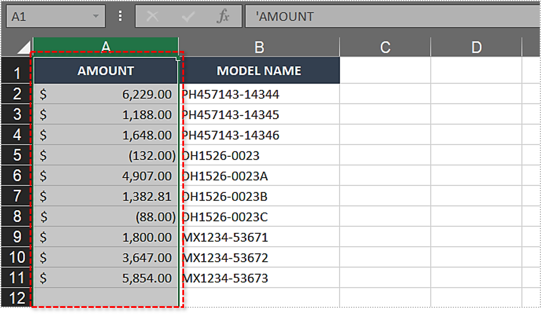Open the Insert Function fx dialog
Image resolution: width=541 pixels, height=315 pixels.
(223, 16)
